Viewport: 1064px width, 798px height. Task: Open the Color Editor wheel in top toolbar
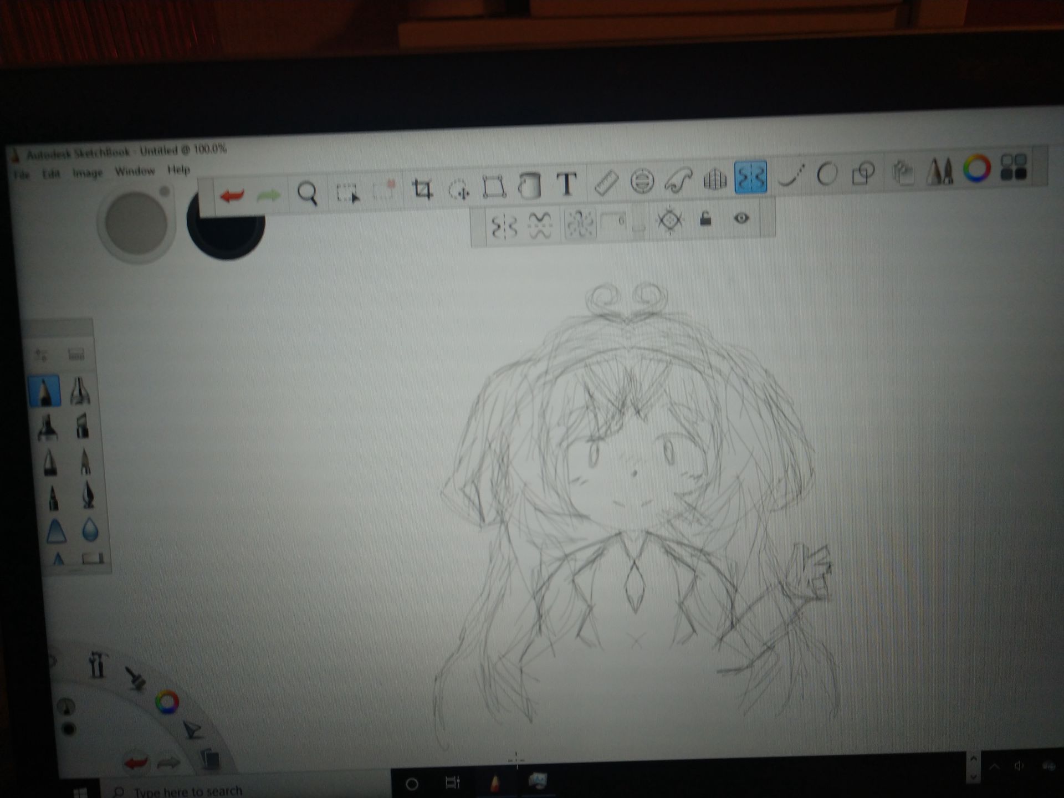click(976, 168)
